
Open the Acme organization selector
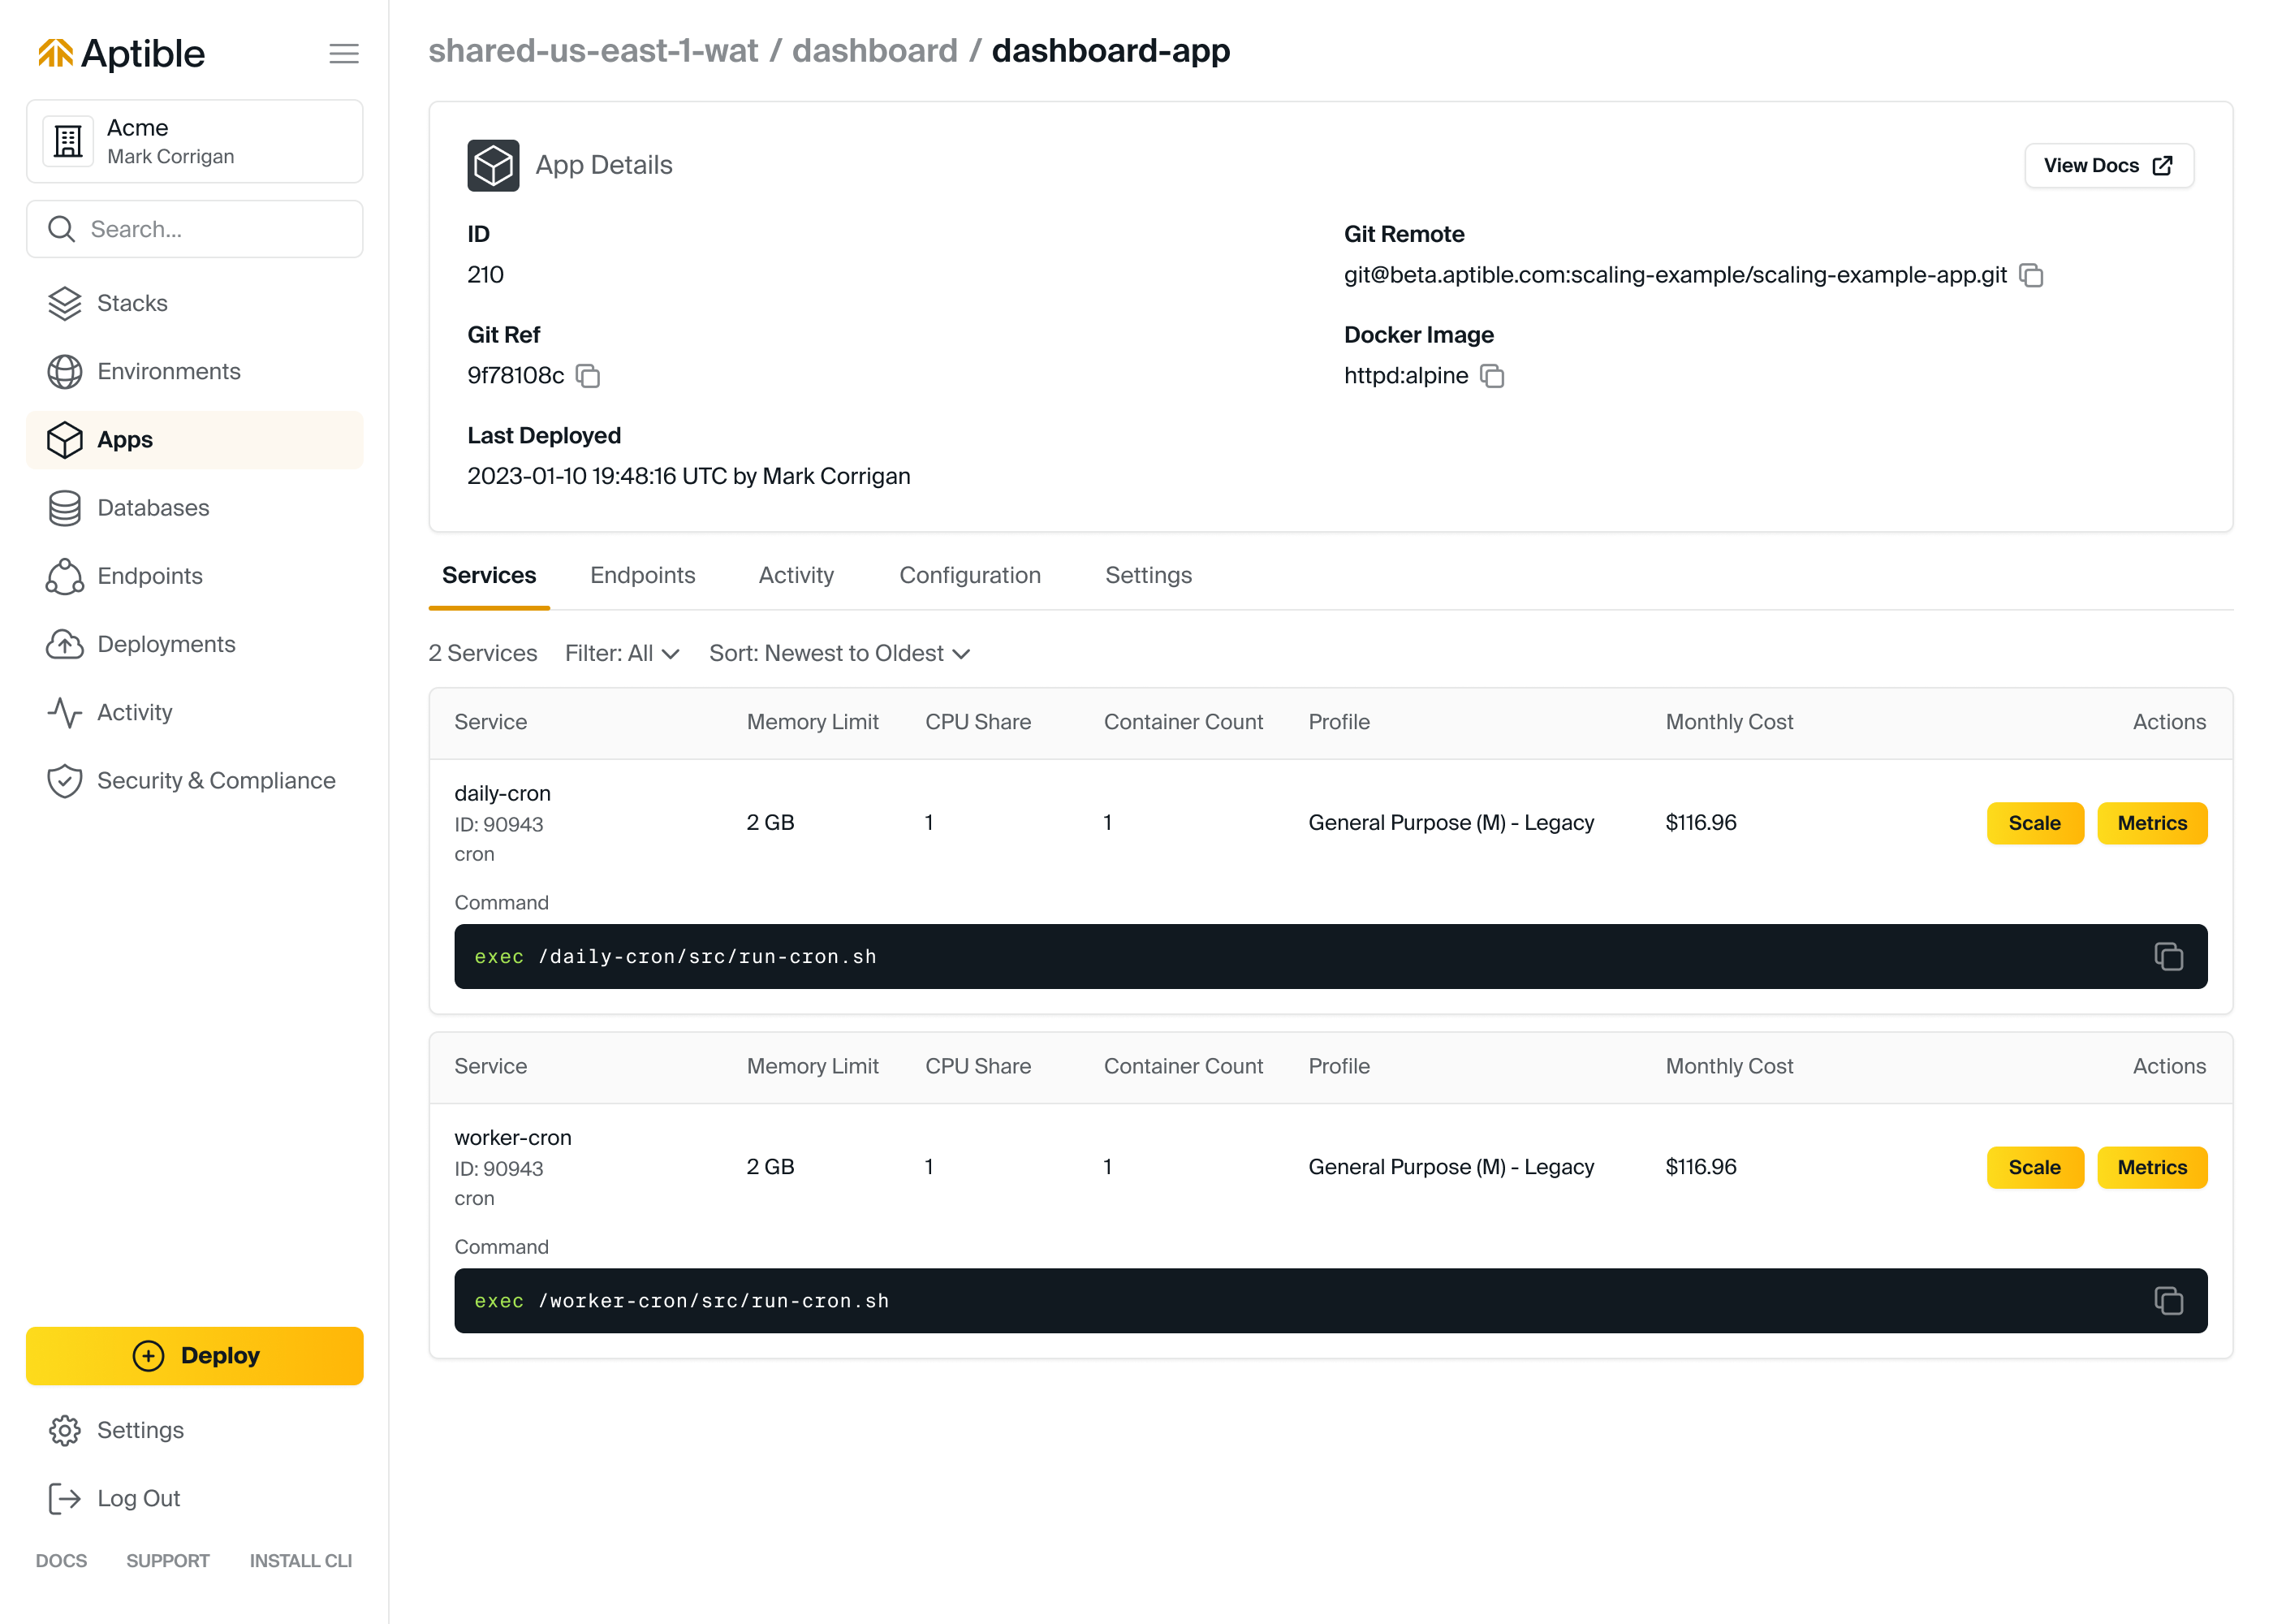click(194, 142)
